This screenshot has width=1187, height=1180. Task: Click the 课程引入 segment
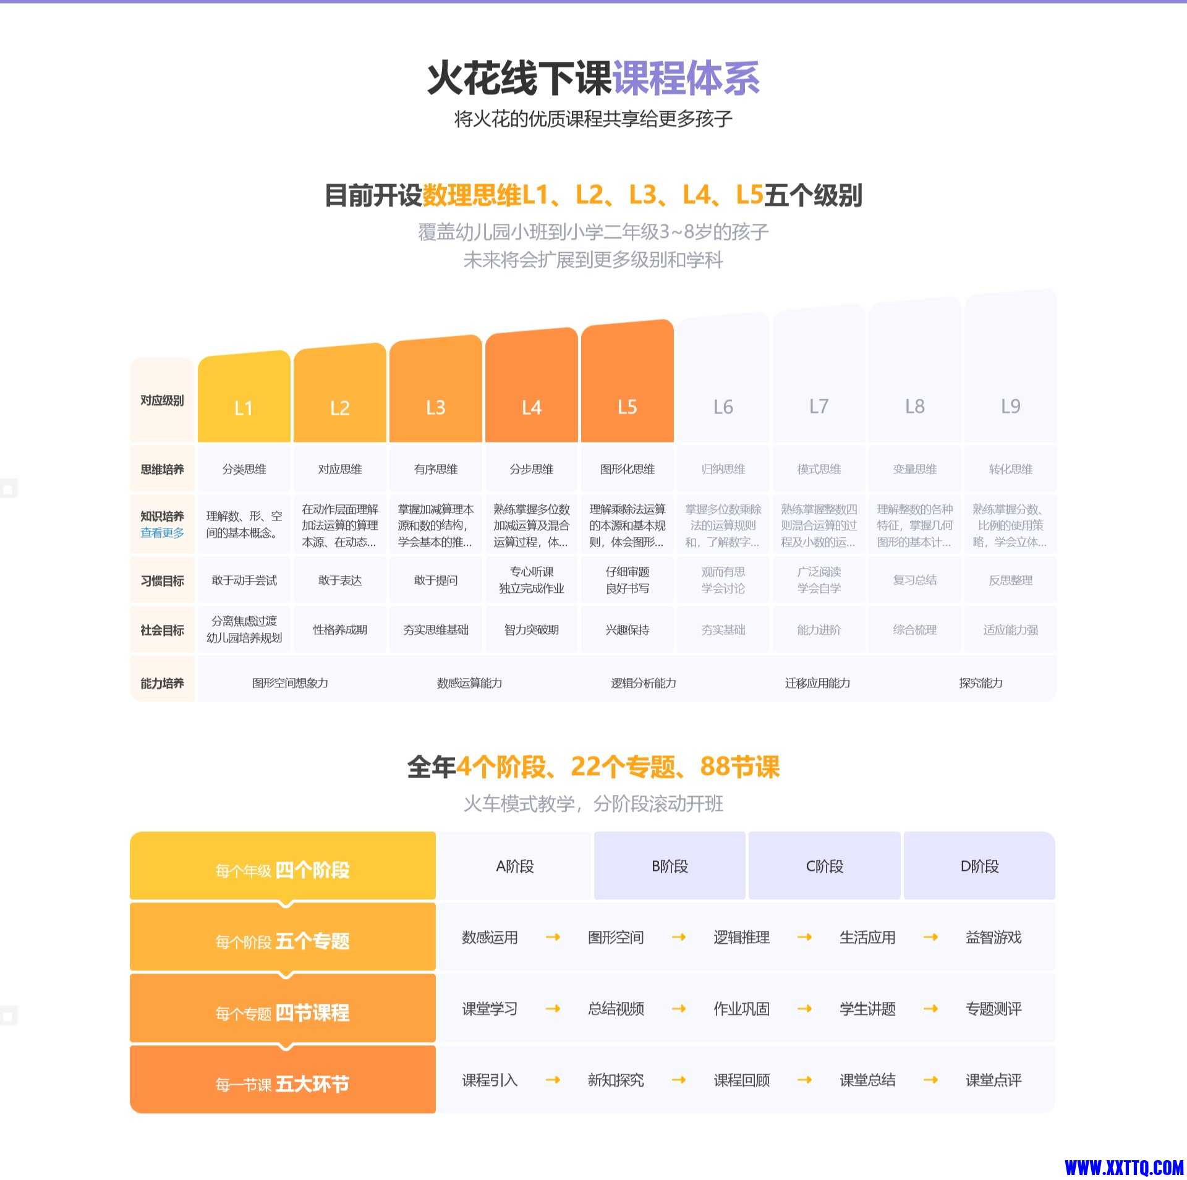[x=490, y=1080]
